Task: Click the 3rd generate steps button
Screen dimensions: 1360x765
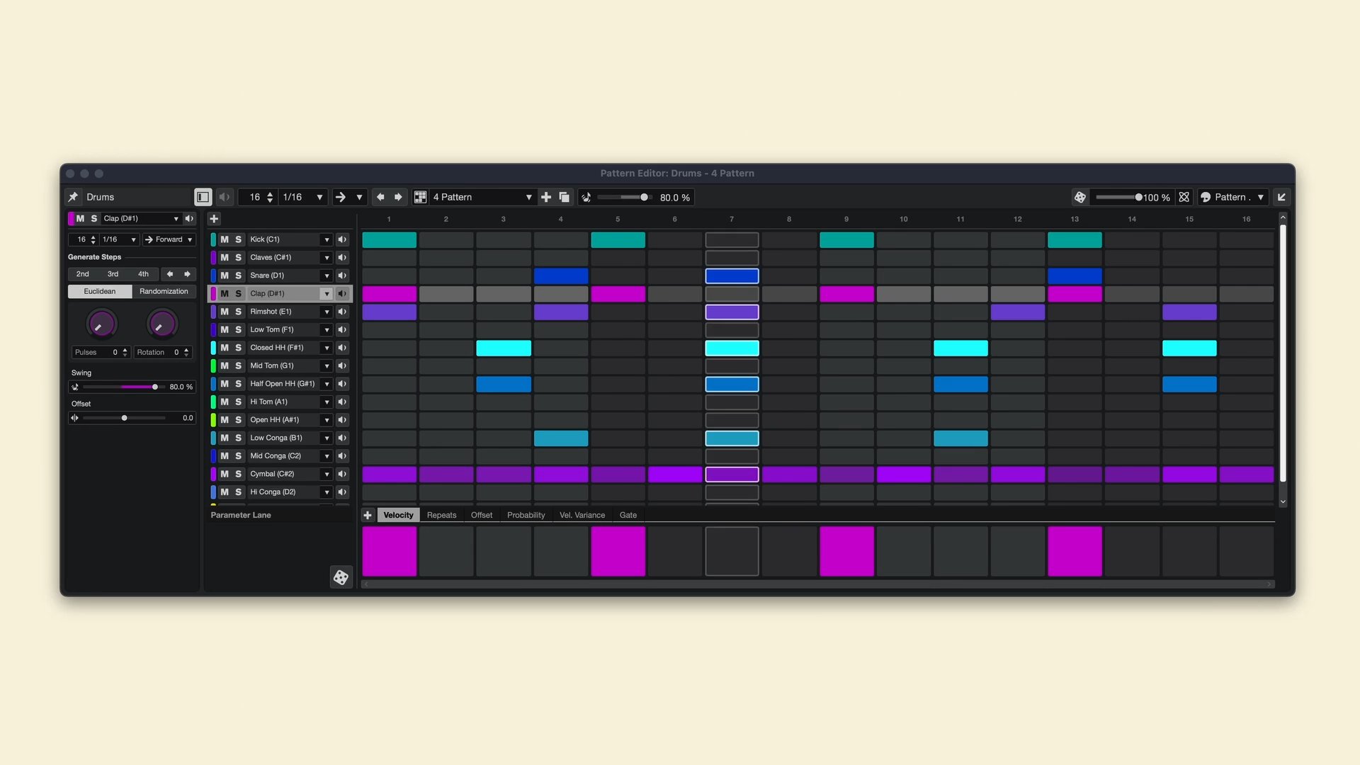Action: pos(113,274)
